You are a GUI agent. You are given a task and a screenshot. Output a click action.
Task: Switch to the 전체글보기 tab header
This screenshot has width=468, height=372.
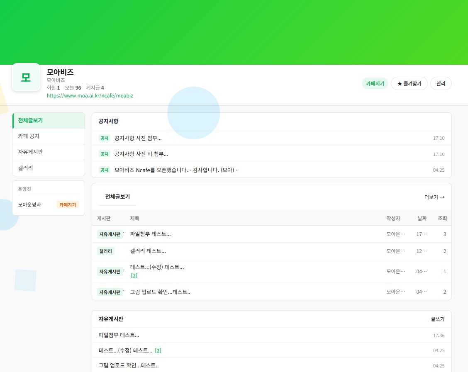[117, 197]
